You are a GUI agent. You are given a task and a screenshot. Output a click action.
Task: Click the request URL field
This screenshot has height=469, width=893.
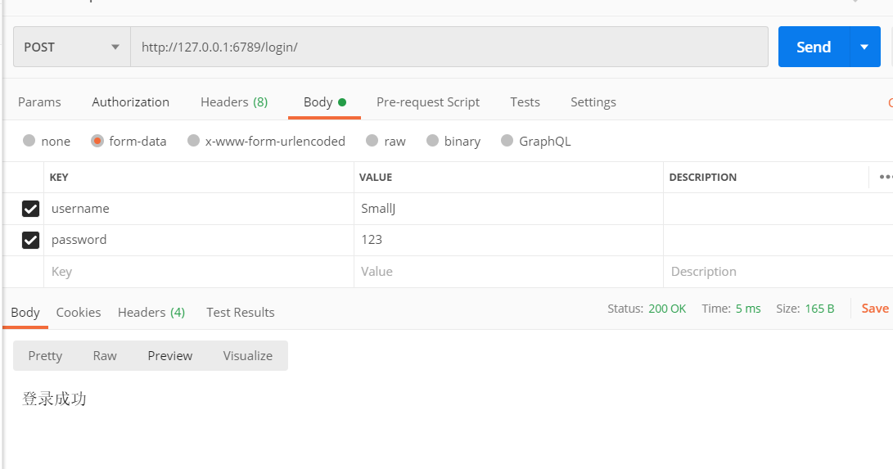[x=449, y=47]
